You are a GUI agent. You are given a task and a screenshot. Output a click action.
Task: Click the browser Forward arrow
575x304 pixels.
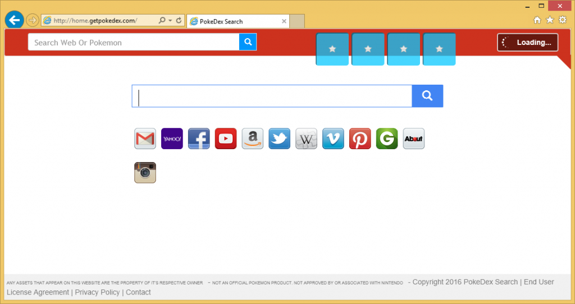(33, 20)
